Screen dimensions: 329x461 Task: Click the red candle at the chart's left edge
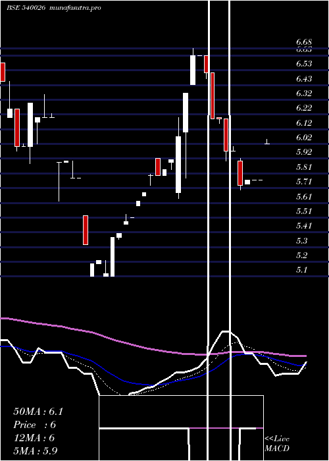click(3, 72)
